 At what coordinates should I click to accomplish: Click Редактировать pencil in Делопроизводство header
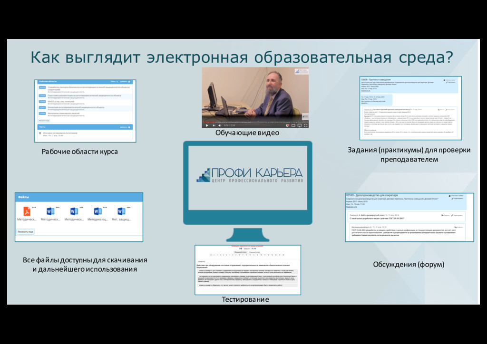pyautogui.click(x=457, y=199)
